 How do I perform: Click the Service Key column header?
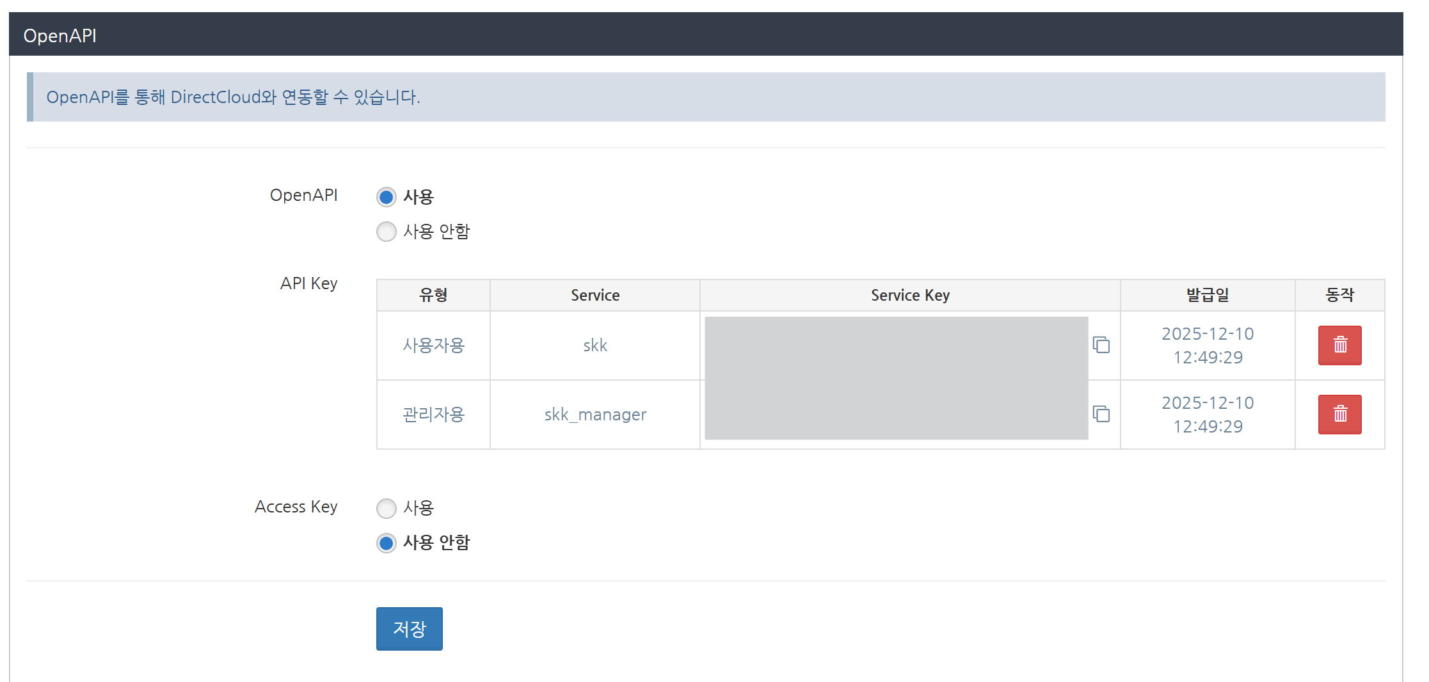point(909,296)
